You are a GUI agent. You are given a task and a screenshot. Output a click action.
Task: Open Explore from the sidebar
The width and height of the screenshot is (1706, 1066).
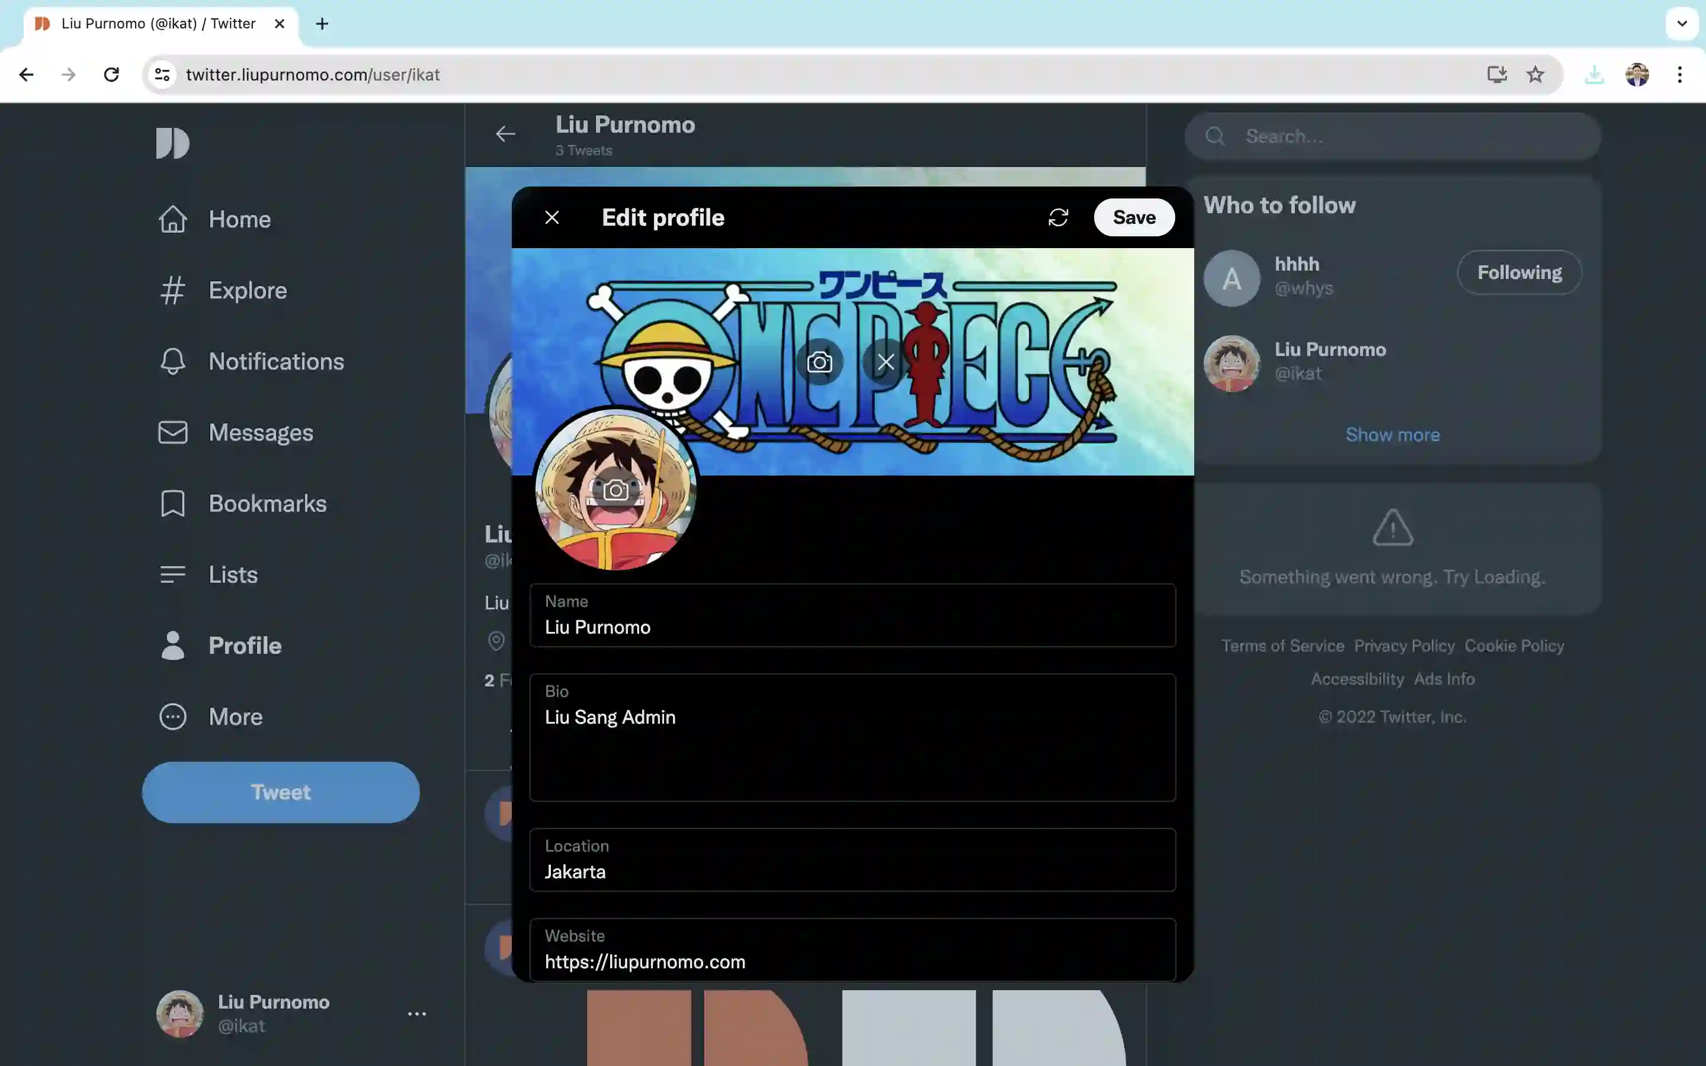(223, 290)
